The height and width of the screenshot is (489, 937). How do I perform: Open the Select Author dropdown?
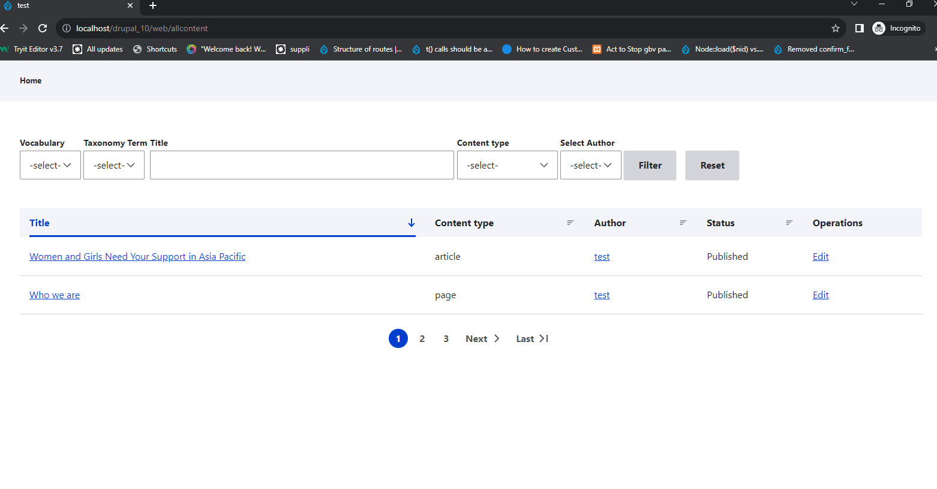tap(590, 165)
